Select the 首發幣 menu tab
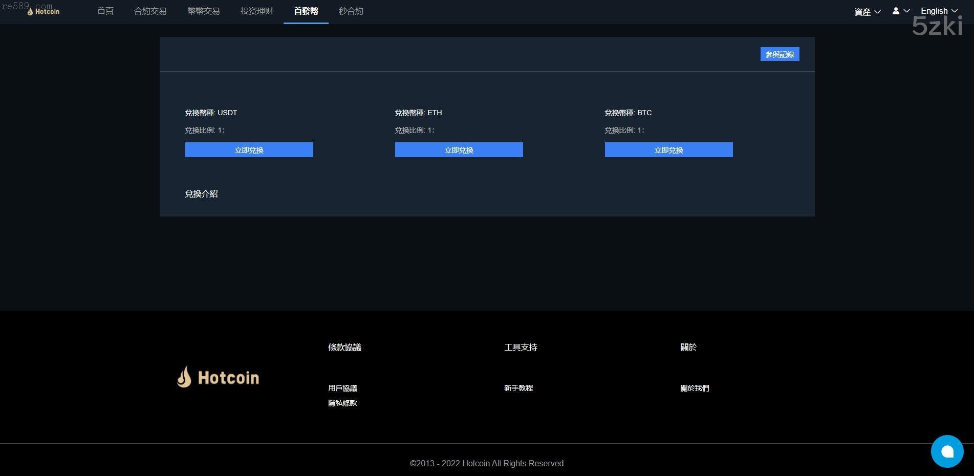This screenshot has width=974, height=476. pyautogui.click(x=306, y=11)
